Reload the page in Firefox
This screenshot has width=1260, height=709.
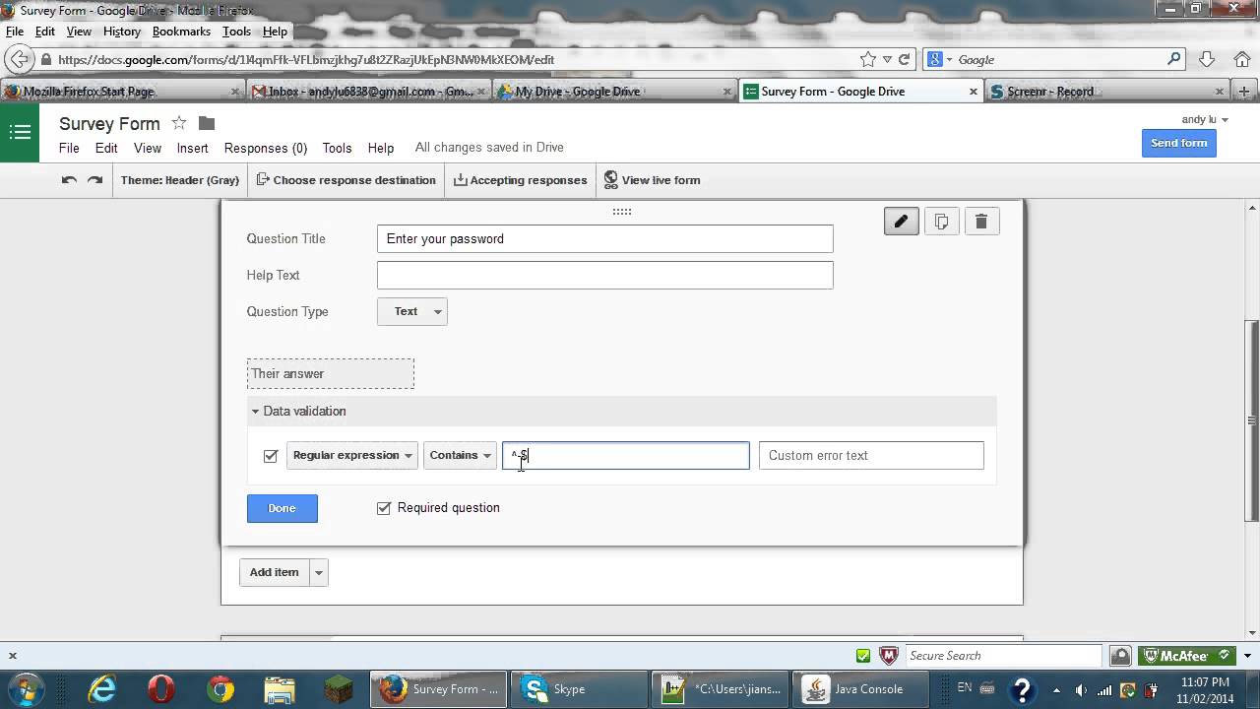pyautogui.click(x=904, y=59)
